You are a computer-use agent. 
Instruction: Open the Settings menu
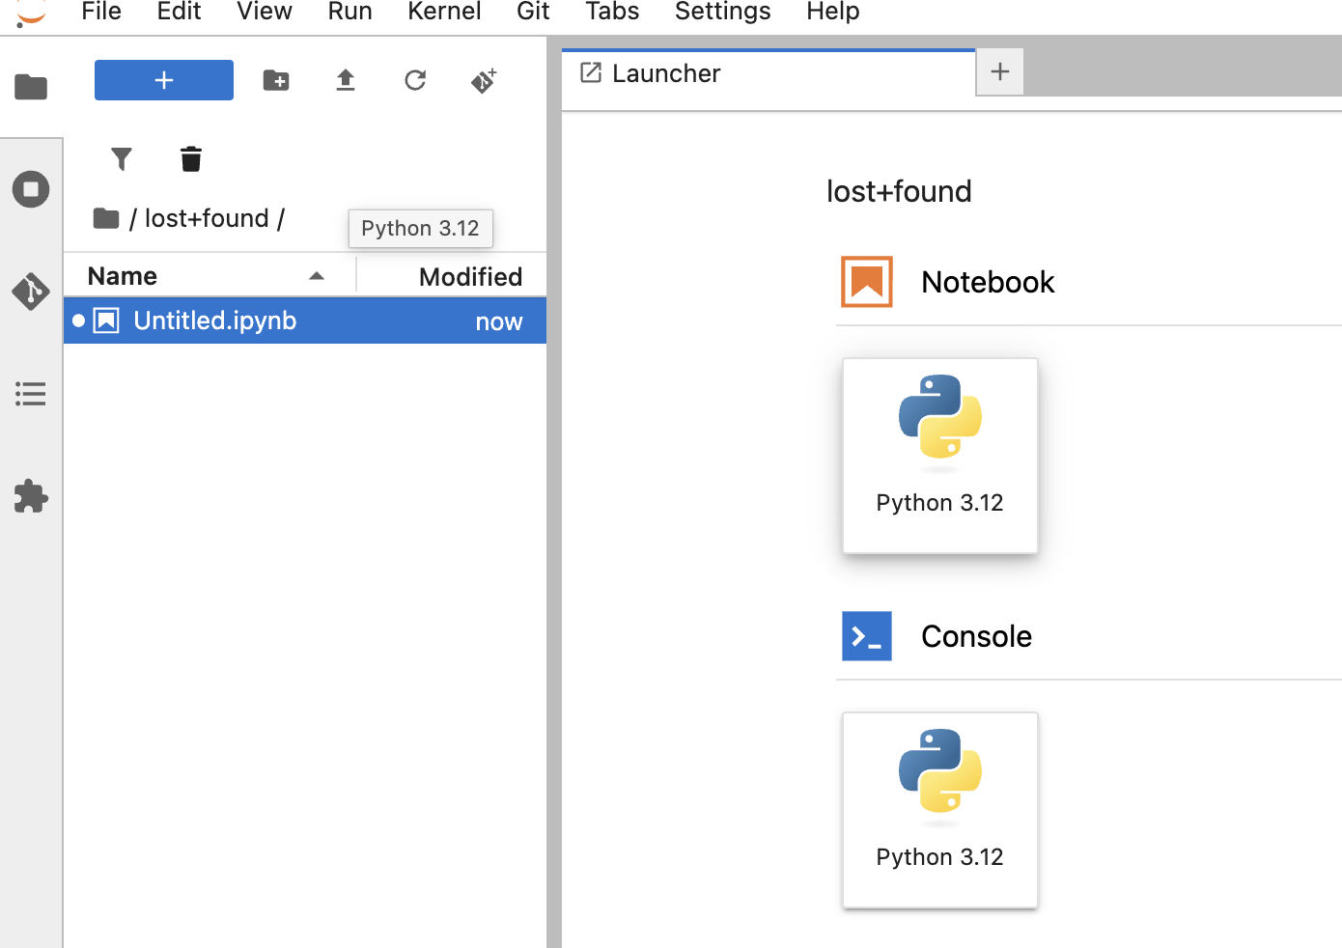pos(722,13)
